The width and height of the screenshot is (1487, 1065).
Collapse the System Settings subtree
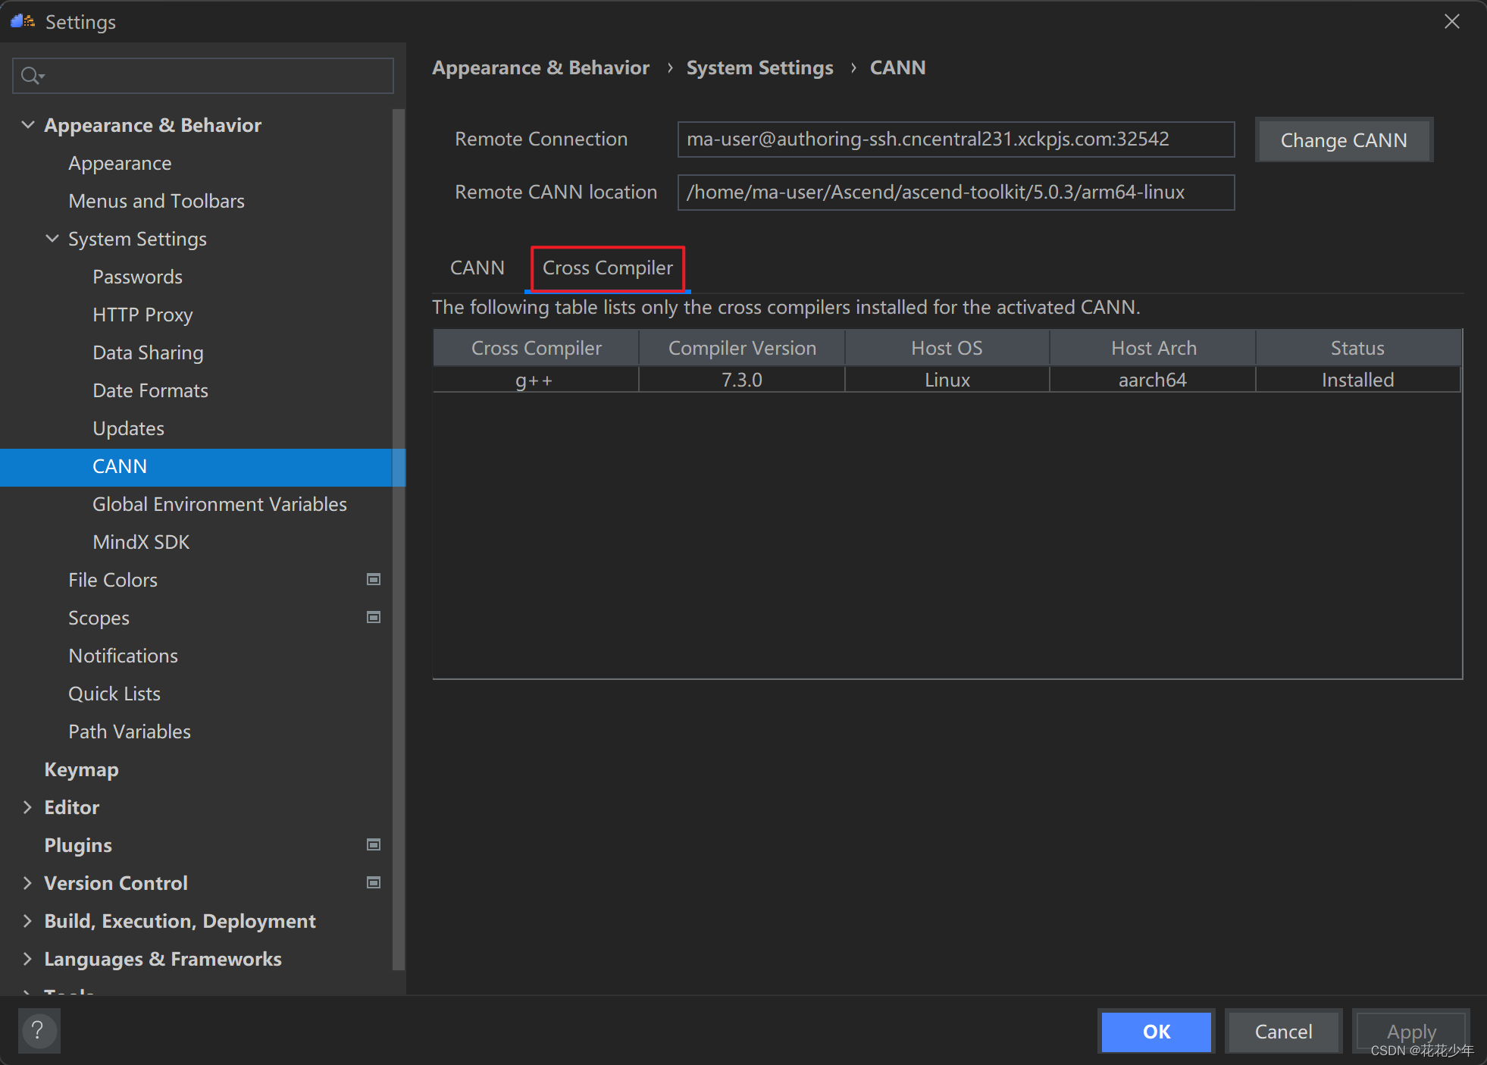(x=52, y=239)
